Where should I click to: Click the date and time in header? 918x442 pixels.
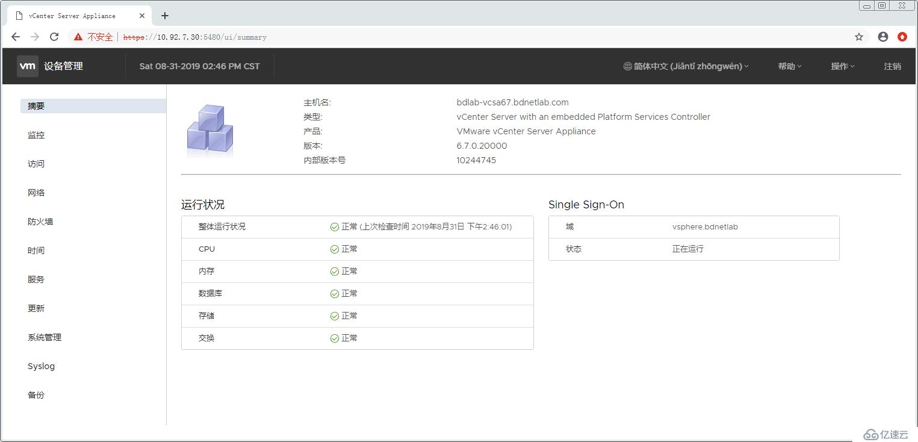[200, 66]
